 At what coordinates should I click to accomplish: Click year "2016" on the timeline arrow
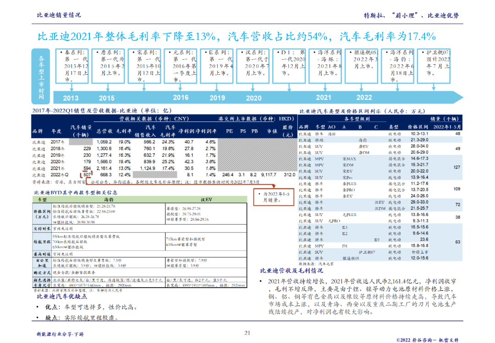[x=181, y=98]
